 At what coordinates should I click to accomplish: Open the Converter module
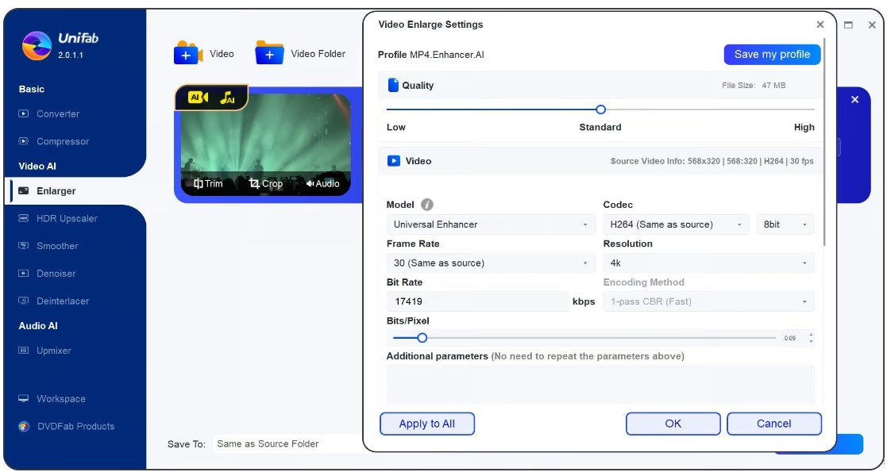pyautogui.click(x=58, y=113)
